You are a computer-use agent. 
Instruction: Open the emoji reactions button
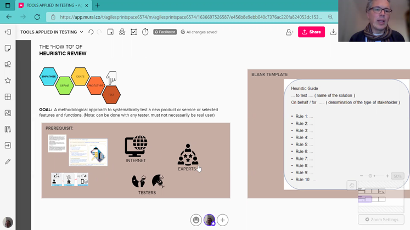pyautogui.click(x=196, y=220)
